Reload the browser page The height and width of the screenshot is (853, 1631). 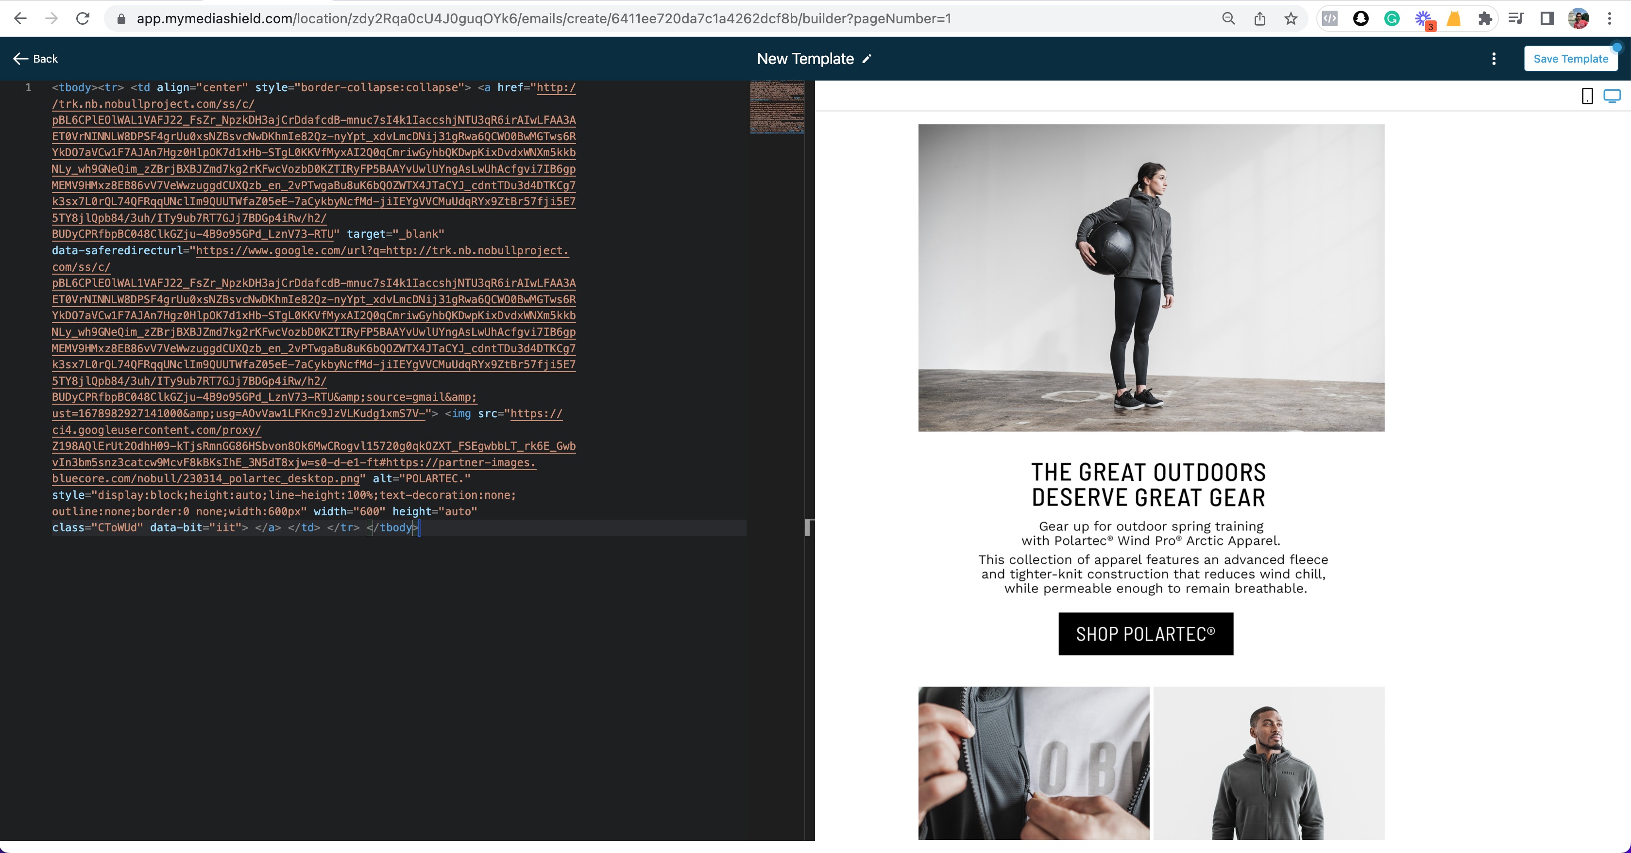(x=83, y=18)
